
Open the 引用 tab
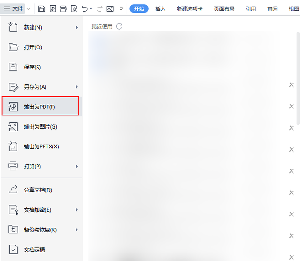(x=251, y=9)
